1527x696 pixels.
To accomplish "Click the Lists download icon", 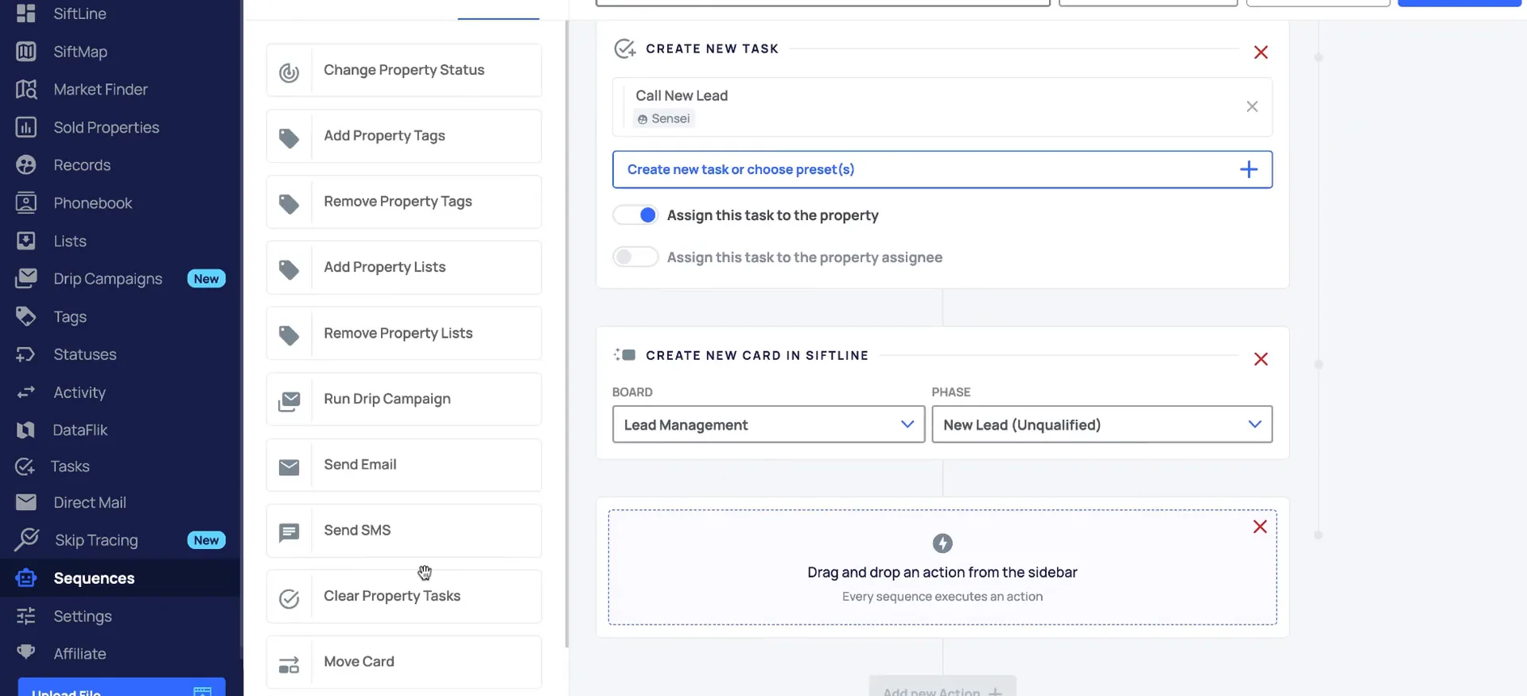I will click(x=26, y=241).
